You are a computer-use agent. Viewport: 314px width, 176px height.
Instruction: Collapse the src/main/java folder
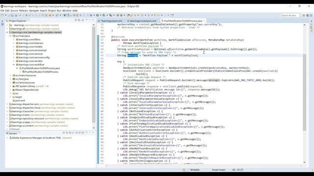click(10, 36)
